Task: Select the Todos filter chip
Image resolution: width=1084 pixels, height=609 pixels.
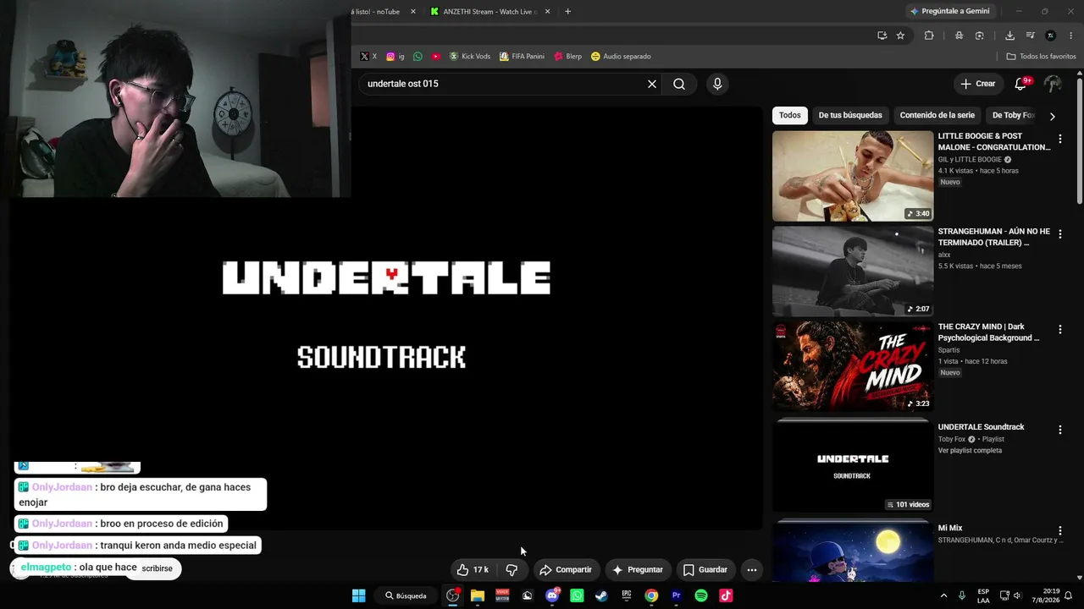Action: [789, 115]
